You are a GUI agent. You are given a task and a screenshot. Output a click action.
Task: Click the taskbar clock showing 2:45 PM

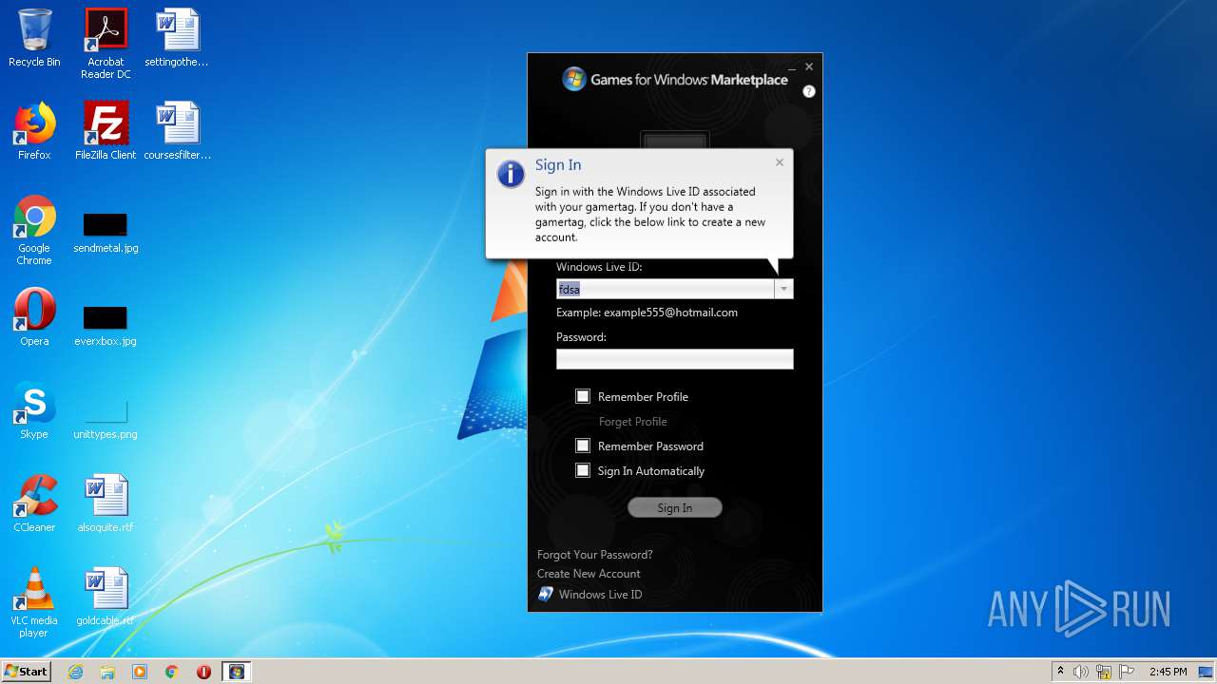(x=1168, y=672)
